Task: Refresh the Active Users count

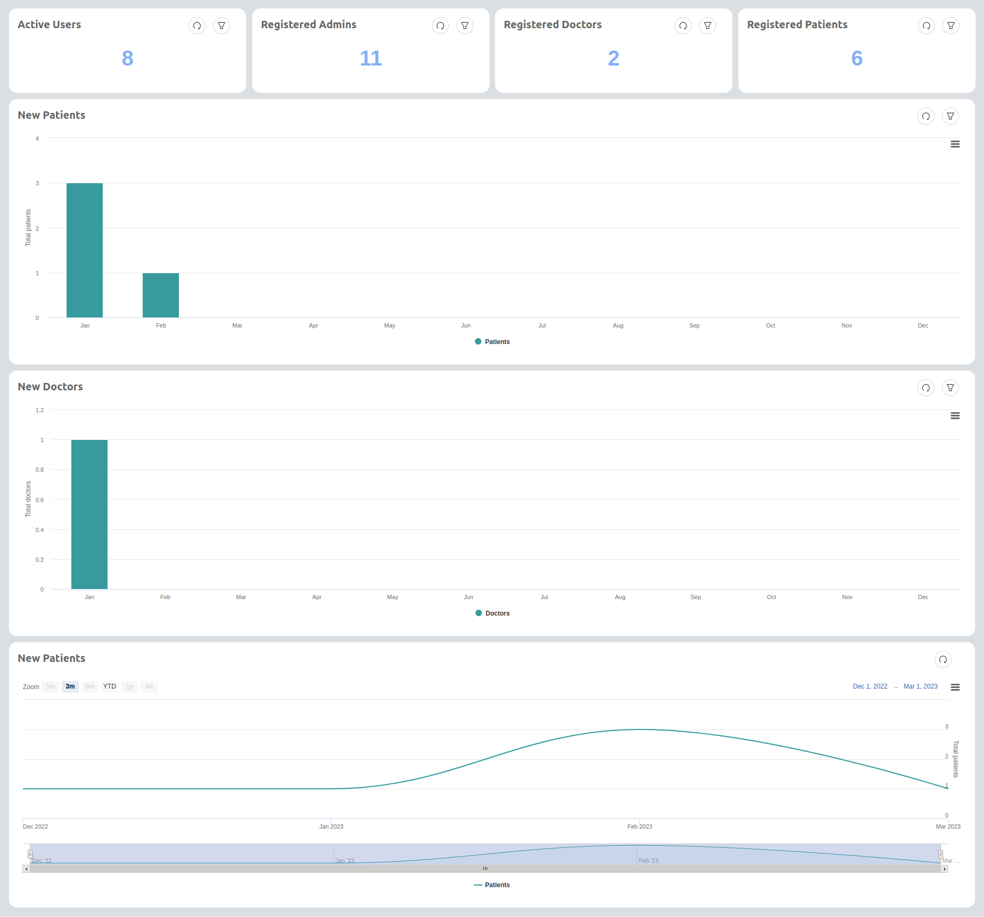Action: (x=196, y=26)
